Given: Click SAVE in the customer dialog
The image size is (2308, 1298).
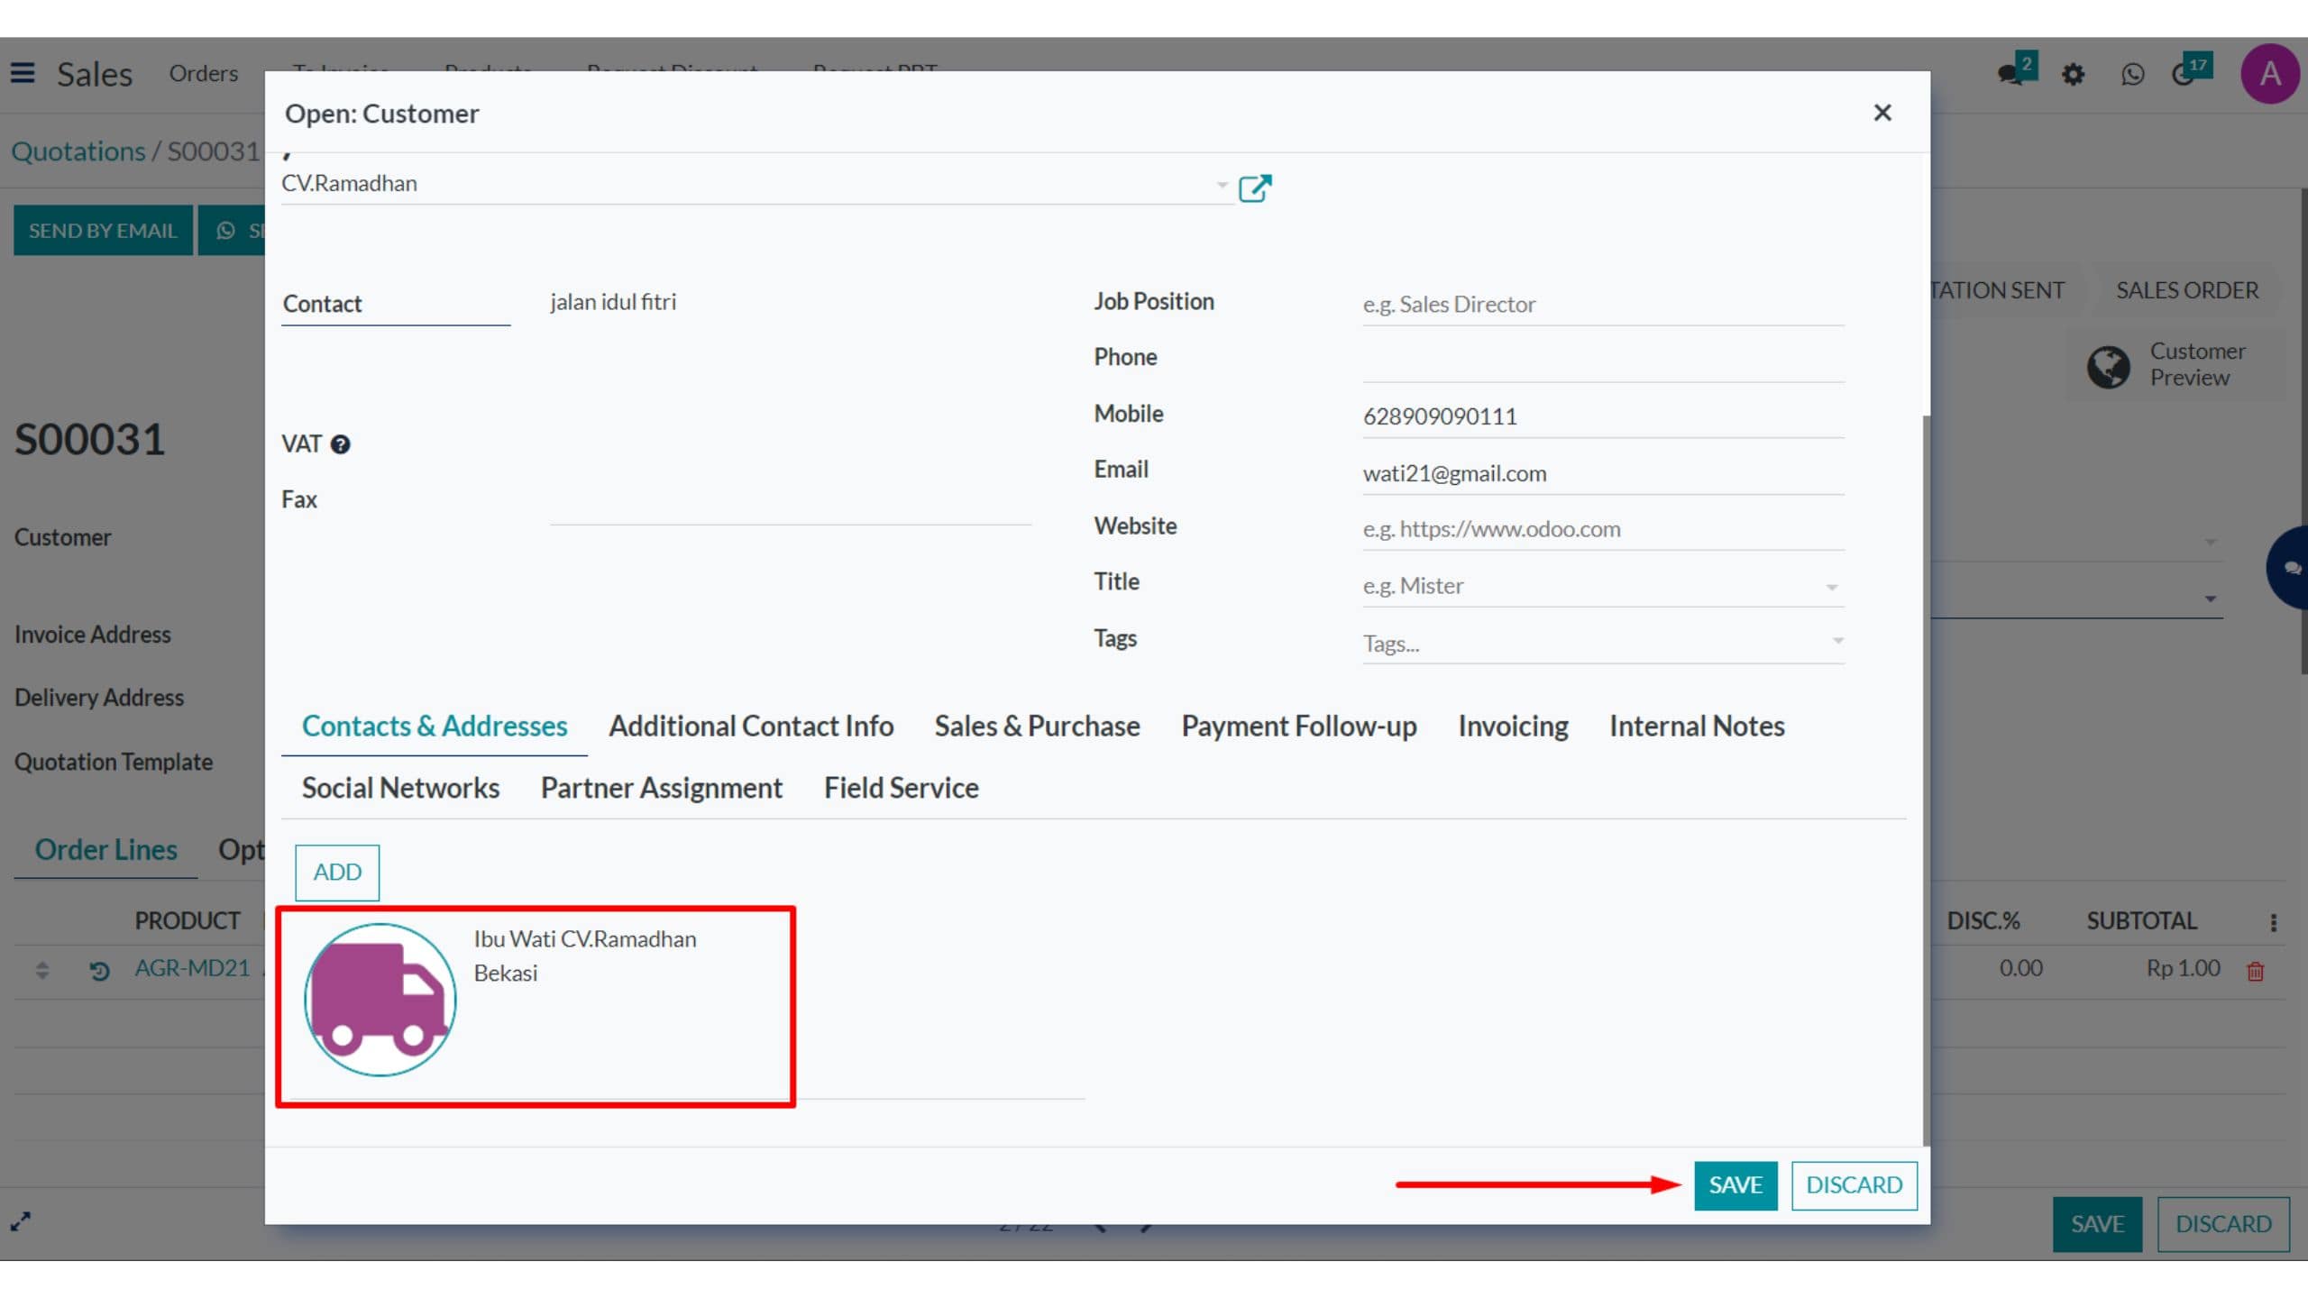Looking at the screenshot, I should click(1736, 1184).
